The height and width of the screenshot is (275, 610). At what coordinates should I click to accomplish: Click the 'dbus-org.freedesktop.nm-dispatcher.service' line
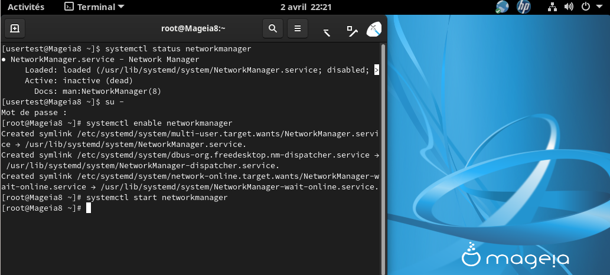pyautogui.click(x=190, y=155)
